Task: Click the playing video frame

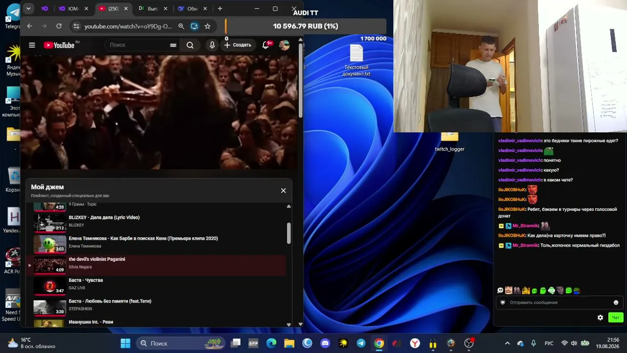Action: coord(159,112)
